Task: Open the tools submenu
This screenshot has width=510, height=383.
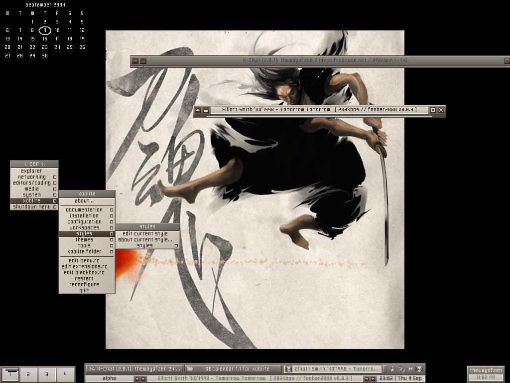Action: pyautogui.click(x=87, y=246)
